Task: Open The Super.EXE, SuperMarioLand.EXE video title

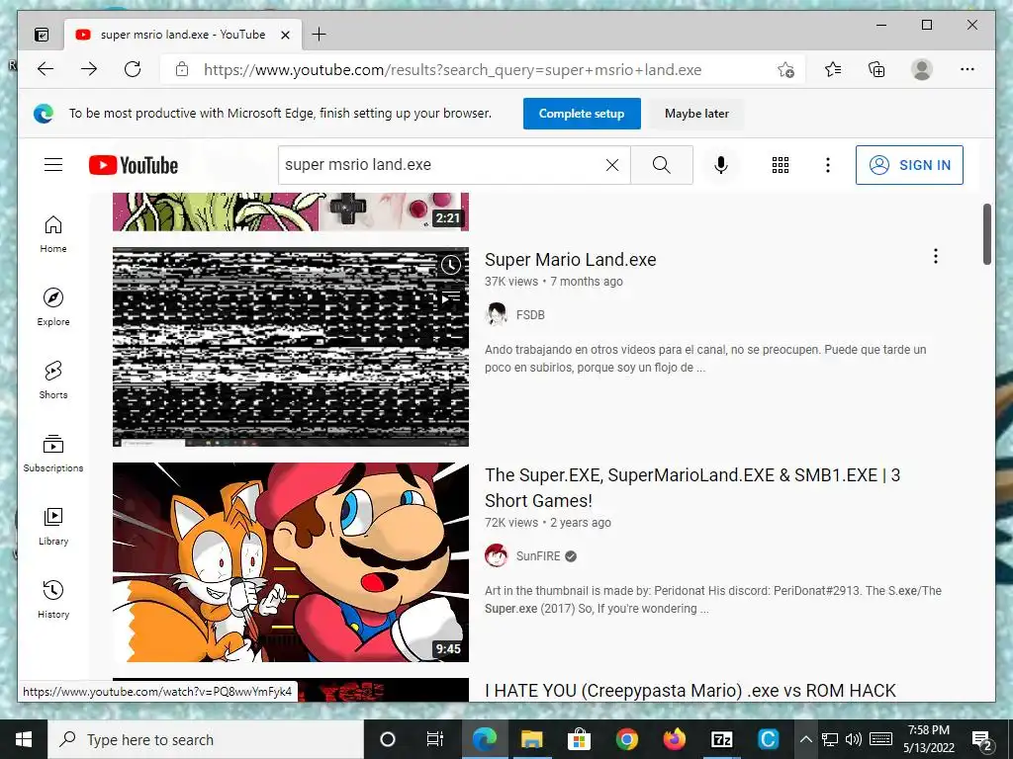Action: [x=692, y=488]
